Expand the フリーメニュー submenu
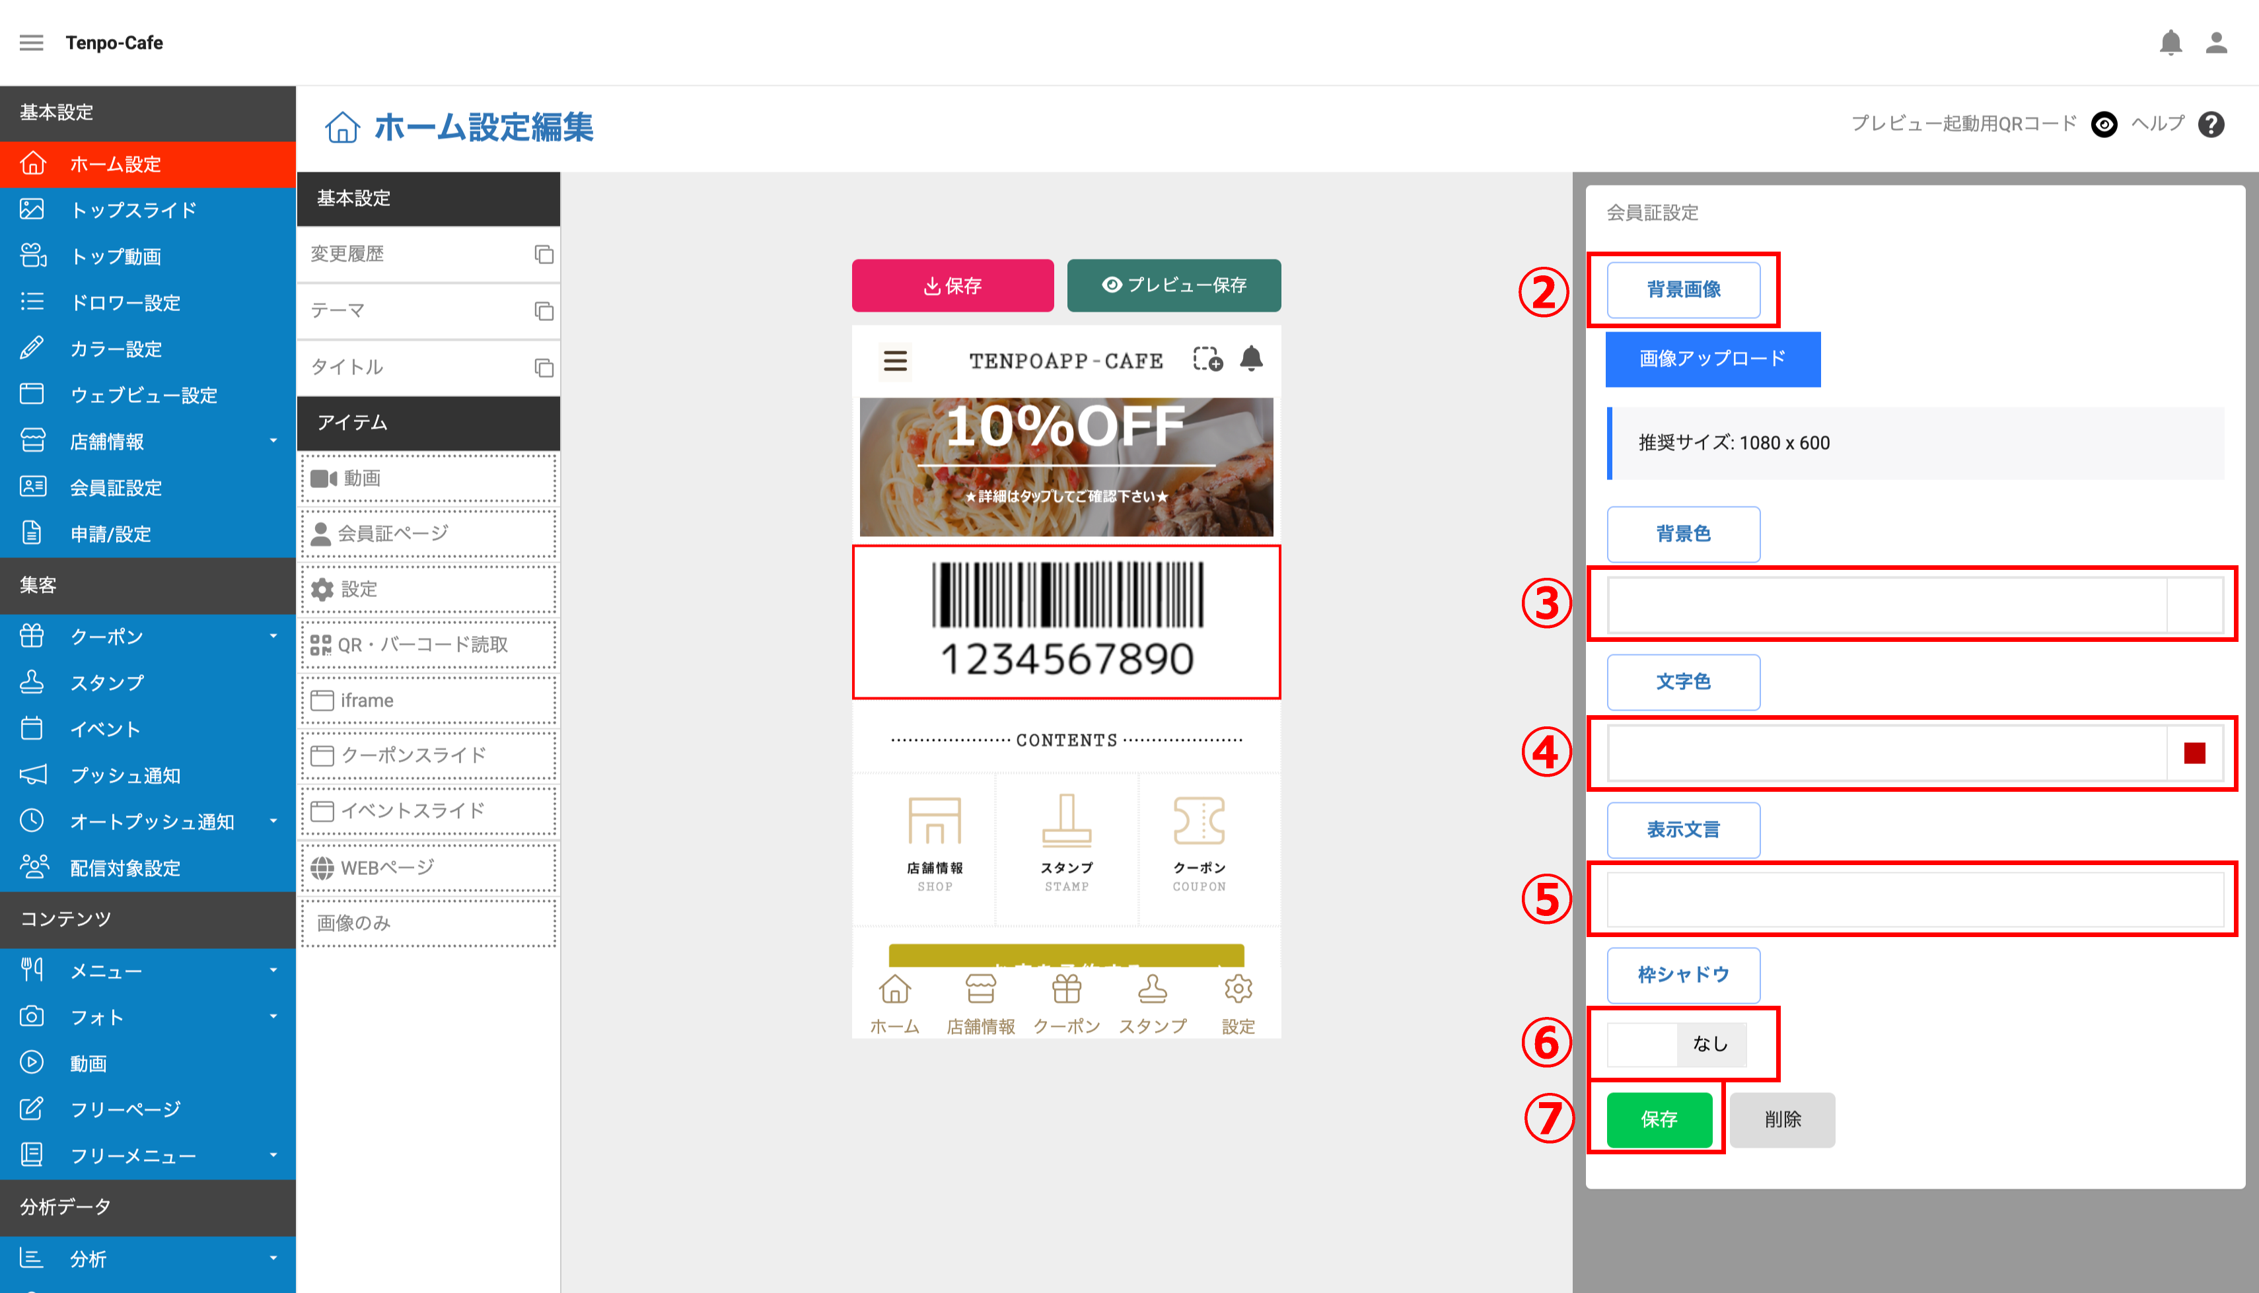Screen dimensions: 2259x1293 (x=273, y=1156)
